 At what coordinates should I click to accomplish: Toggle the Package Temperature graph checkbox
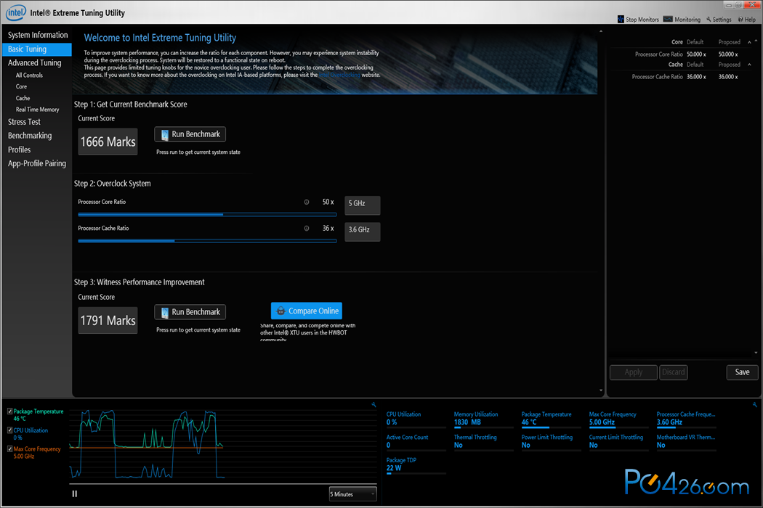click(x=9, y=411)
